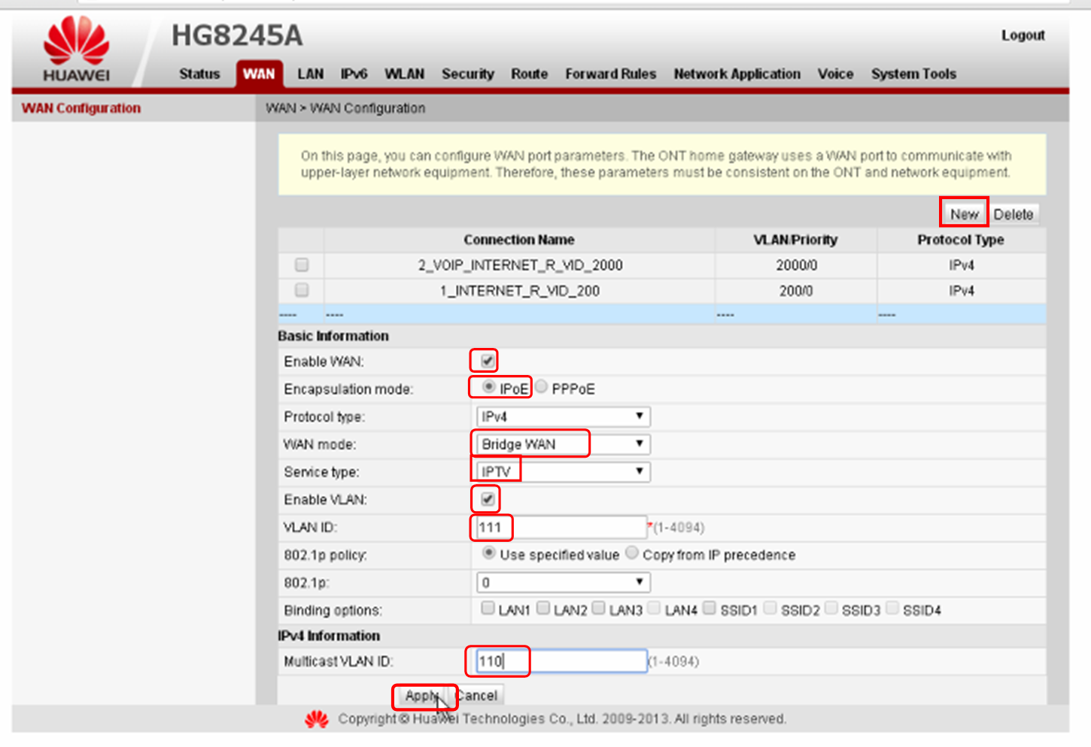The width and height of the screenshot is (1091, 747).
Task: Open the WAN mode dropdown
Action: tap(563, 444)
